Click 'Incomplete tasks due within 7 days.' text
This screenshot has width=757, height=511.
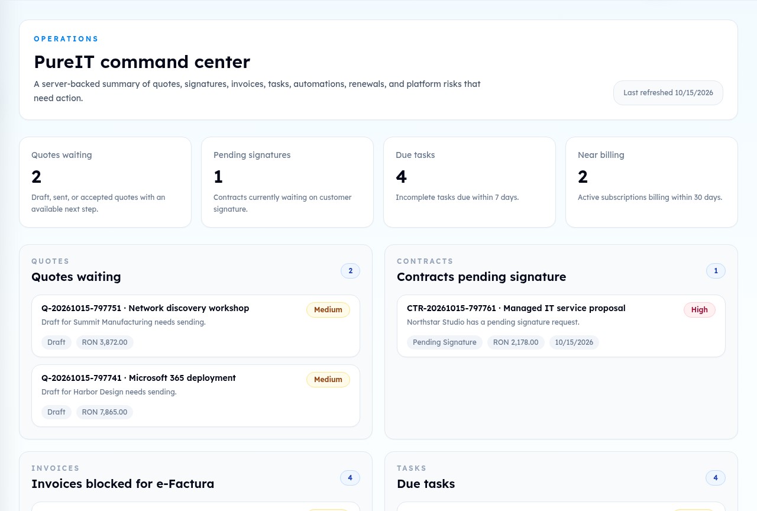click(457, 198)
